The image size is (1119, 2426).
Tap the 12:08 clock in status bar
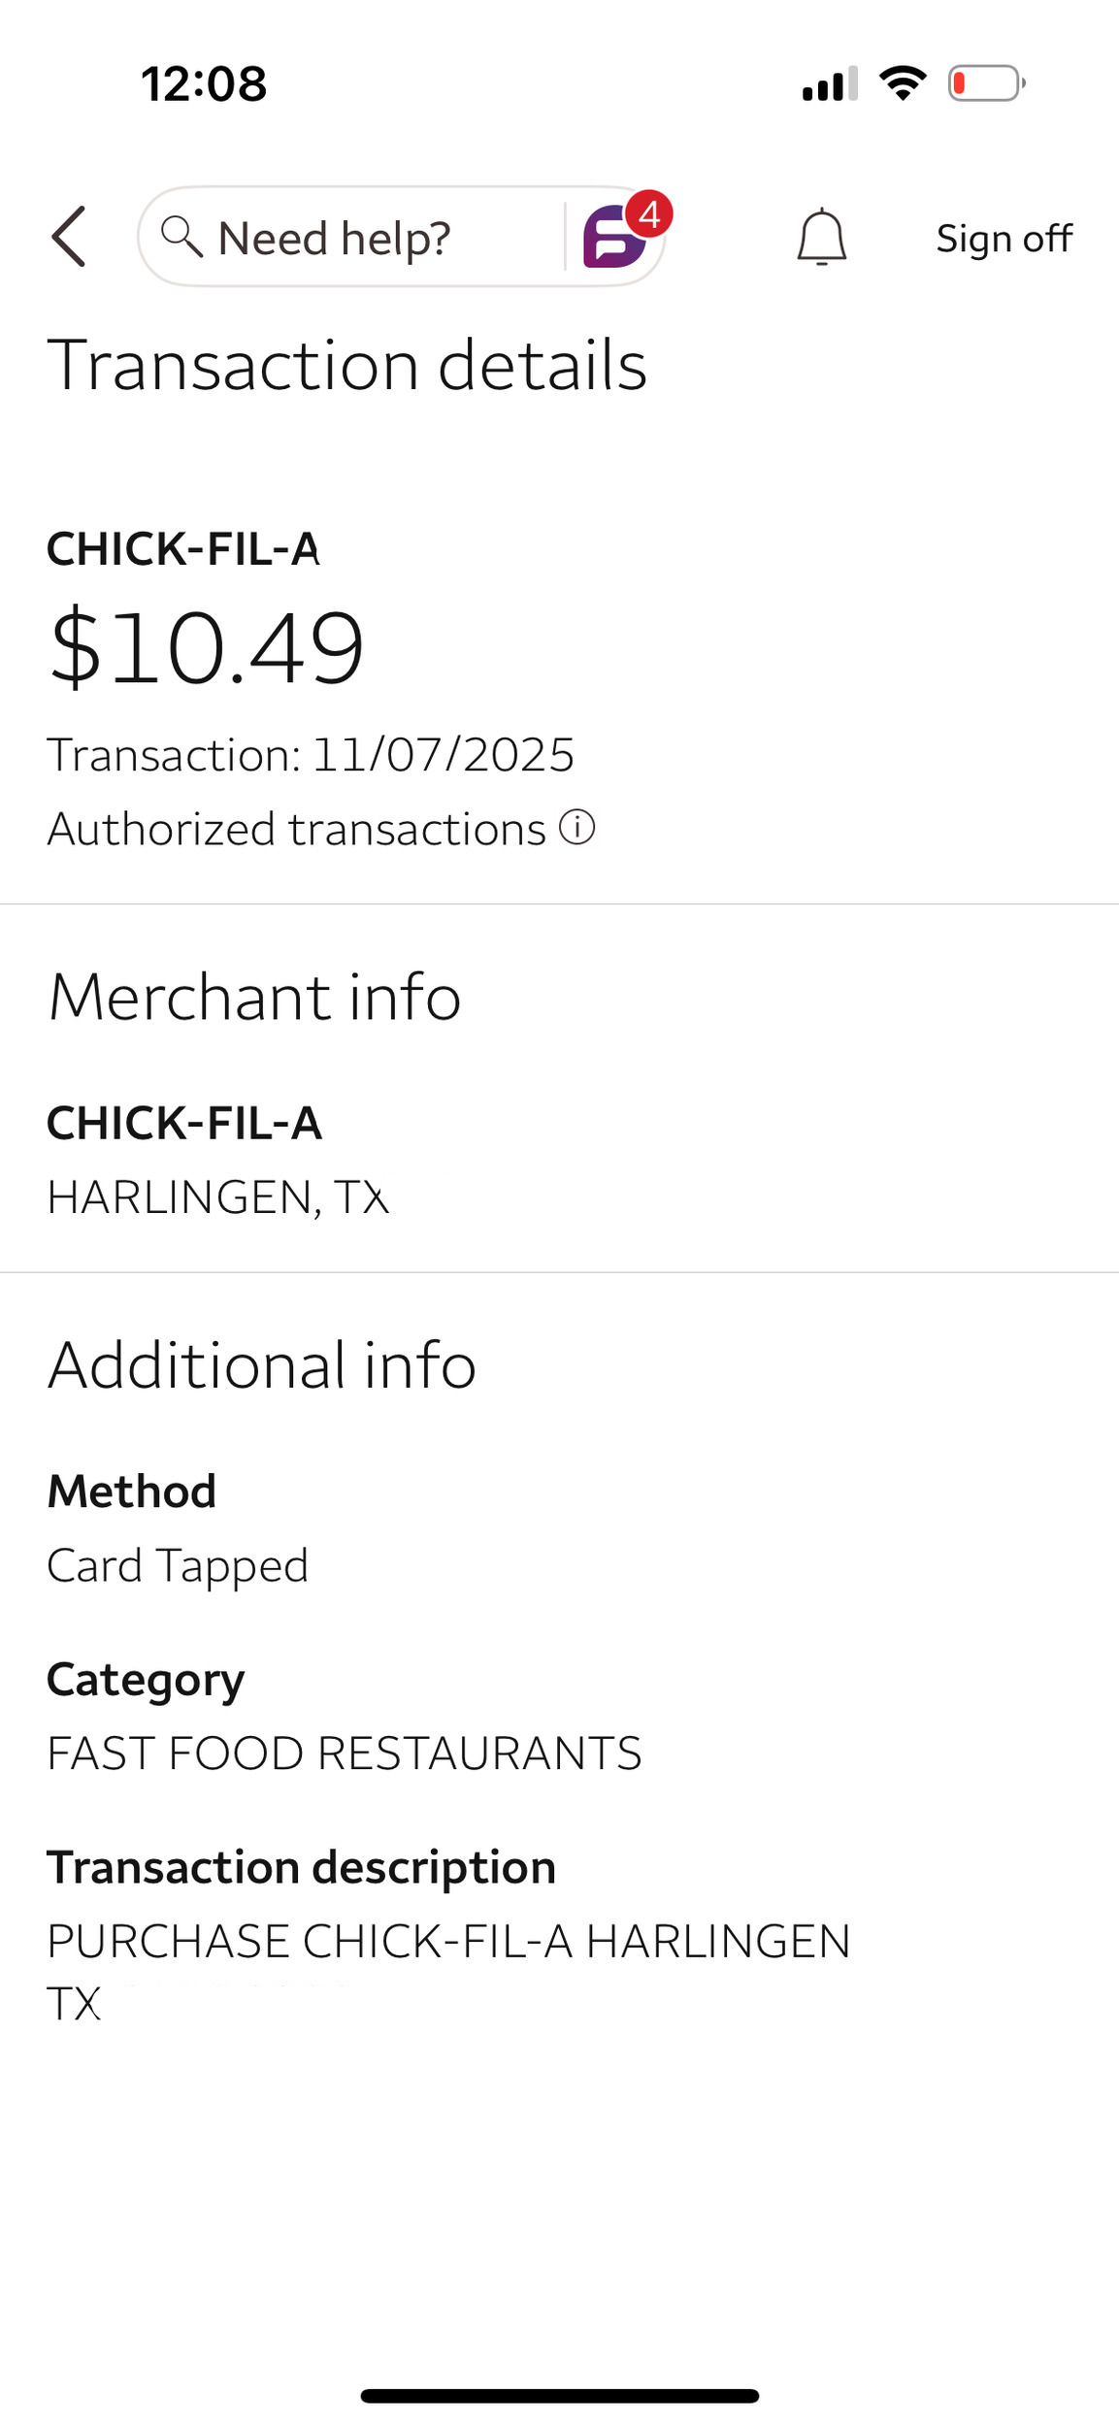pyautogui.click(x=204, y=83)
